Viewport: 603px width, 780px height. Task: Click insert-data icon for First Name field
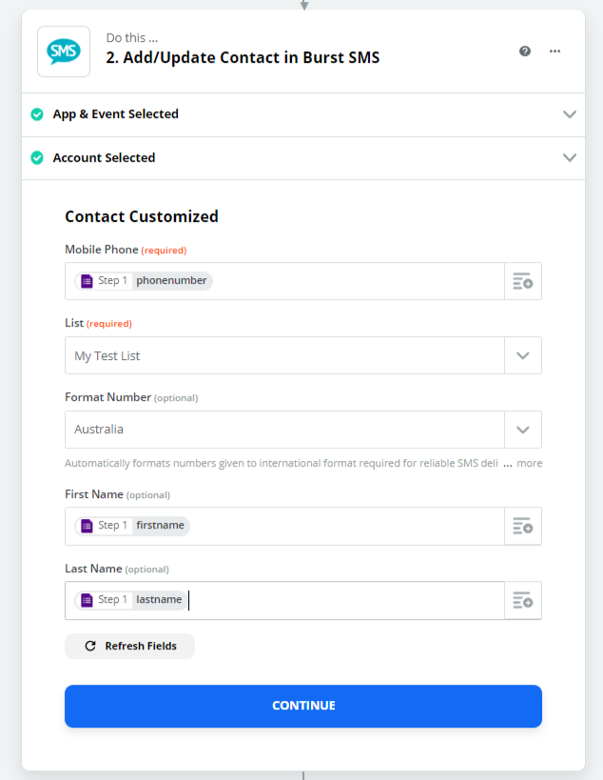(x=522, y=526)
